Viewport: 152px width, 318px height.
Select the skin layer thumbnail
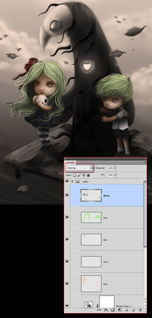tap(91, 284)
